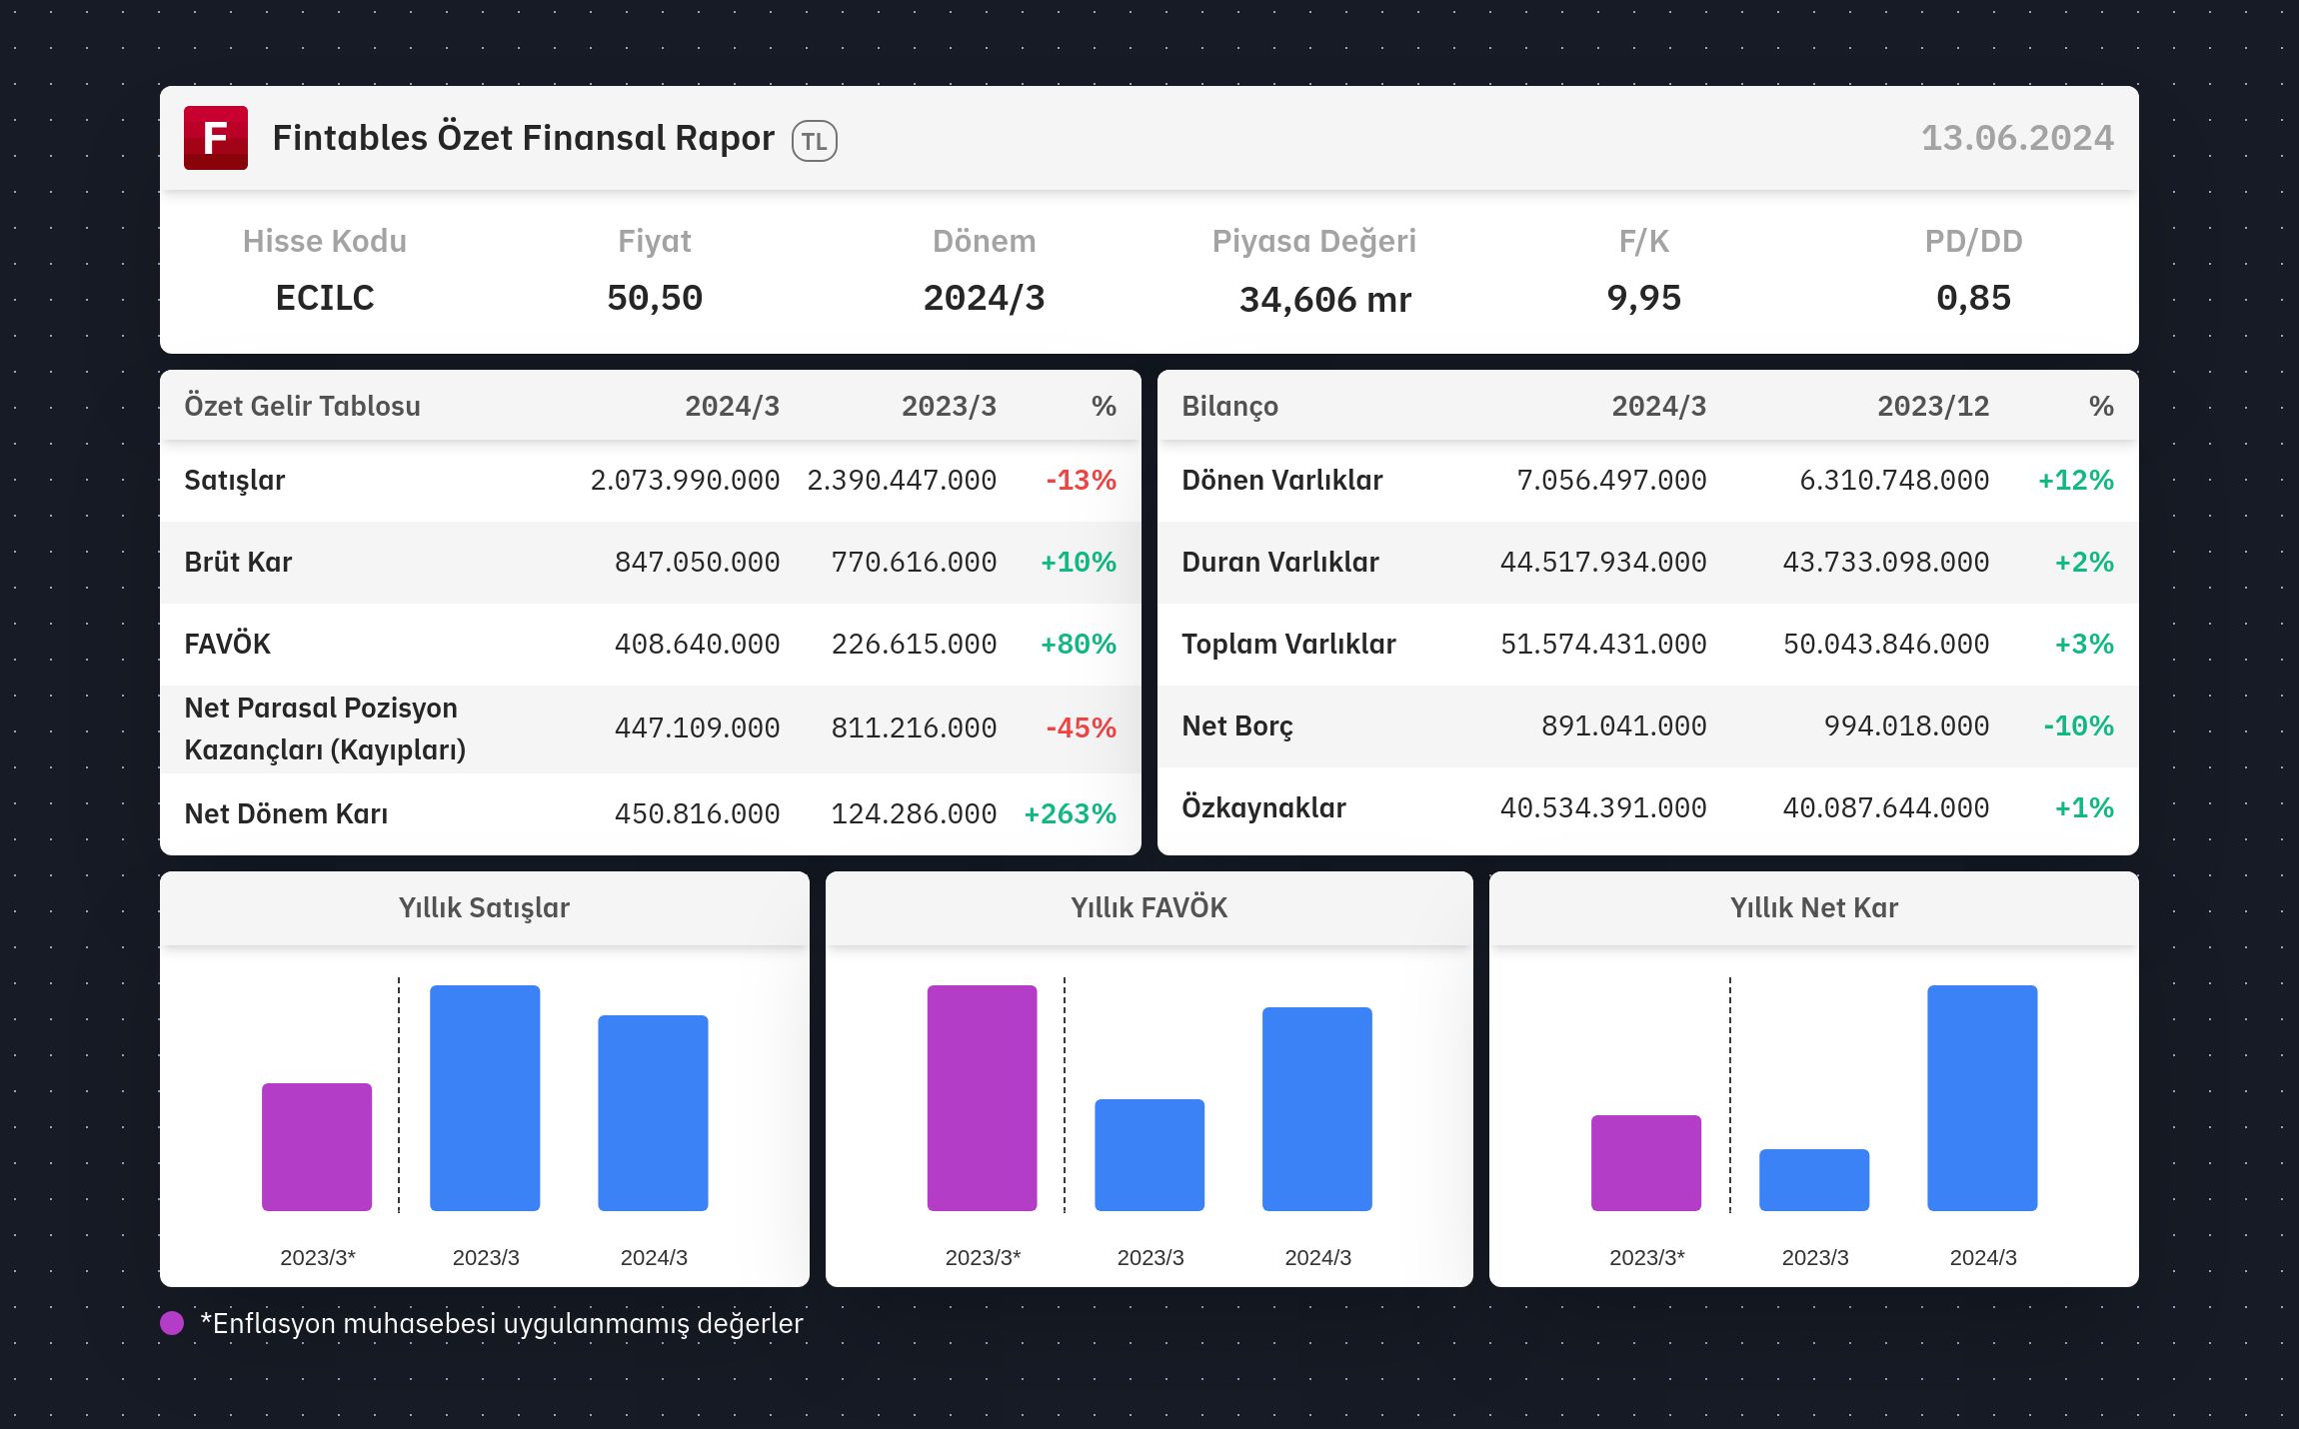The height and width of the screenshot is (1429, 2299).
Task: Click the Net Borç row label
Action: point(1237,726)
